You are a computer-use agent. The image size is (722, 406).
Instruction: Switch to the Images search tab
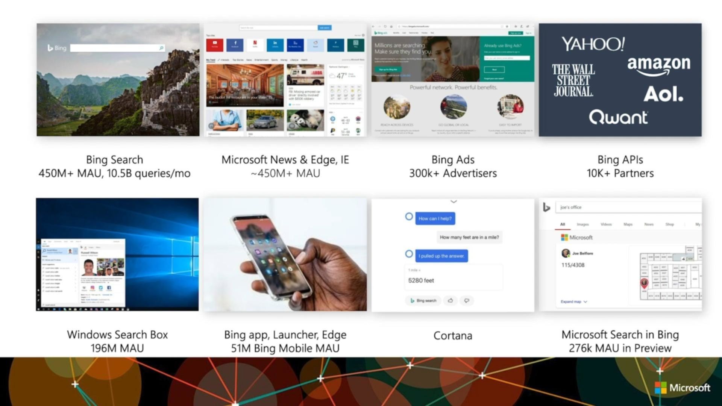[582, 224]
